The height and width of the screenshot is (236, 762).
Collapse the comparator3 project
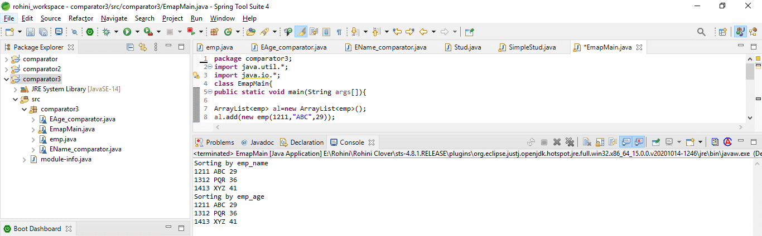pos(6,79)
